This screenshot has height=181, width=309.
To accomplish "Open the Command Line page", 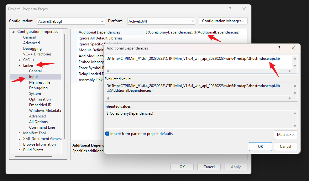I will pos(42,127).
